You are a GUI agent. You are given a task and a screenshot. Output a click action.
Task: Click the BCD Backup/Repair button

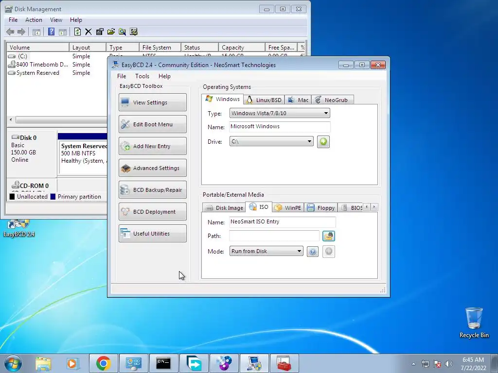[153, 190]
